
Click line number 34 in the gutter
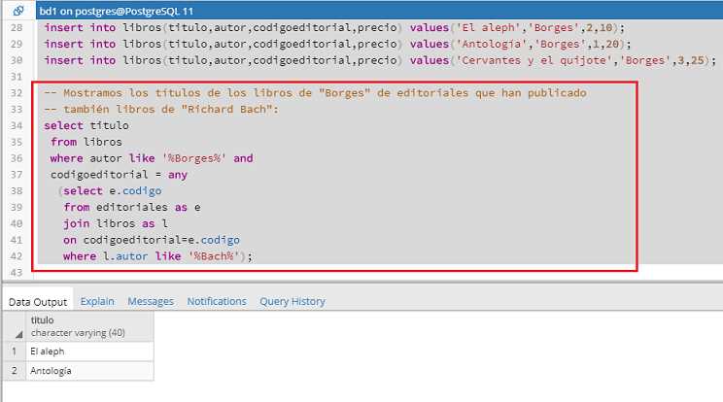pyautogui.click(x=17, y=125)
